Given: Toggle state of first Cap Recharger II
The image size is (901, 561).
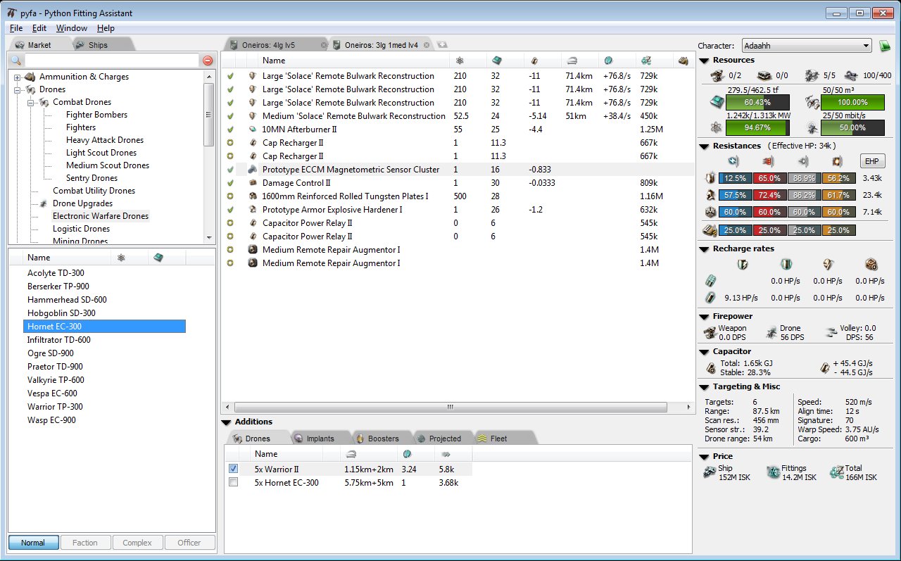Looking at the screenshot, I should coord(230,143).
